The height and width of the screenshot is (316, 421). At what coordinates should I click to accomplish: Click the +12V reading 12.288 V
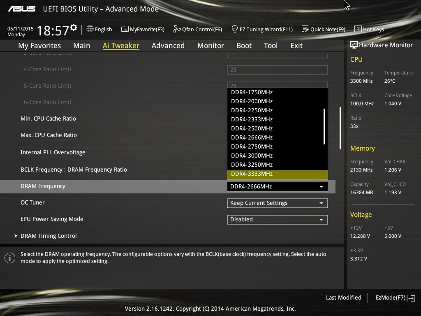pos(360,236)
